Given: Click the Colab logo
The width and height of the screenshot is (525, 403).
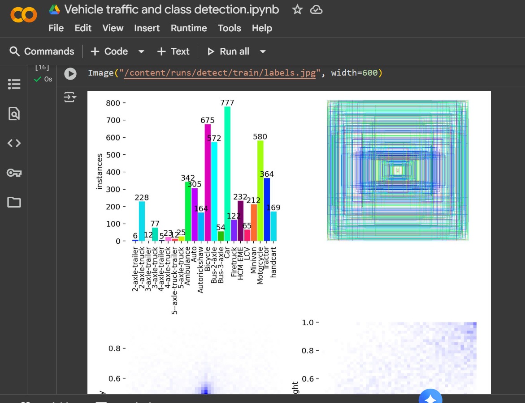Looking at the screenshot, I should coord(23,14).
